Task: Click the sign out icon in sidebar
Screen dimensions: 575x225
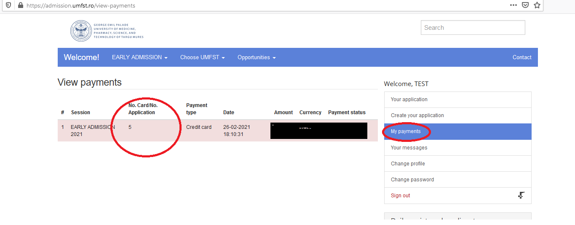Action: [521, 195]
